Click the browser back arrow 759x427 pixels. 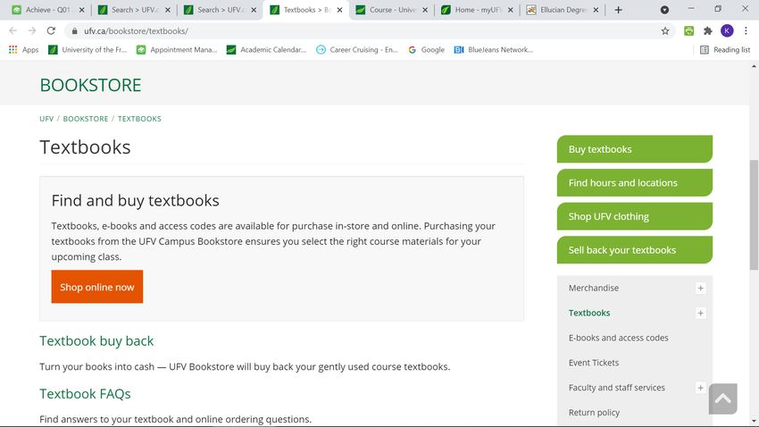click(13, 30)
